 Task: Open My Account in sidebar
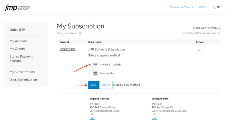[18, 41]
